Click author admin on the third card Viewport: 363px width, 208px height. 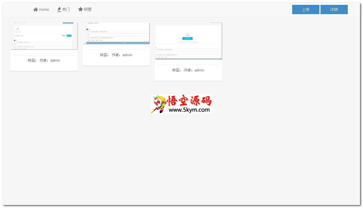pos(199,70)
